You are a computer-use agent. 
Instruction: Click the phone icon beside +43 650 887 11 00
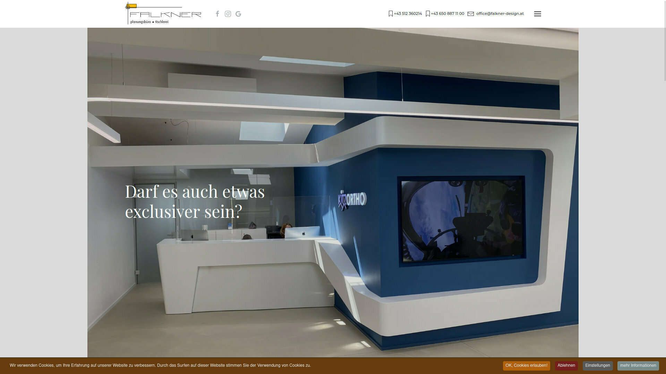click(x=428, y=14)
